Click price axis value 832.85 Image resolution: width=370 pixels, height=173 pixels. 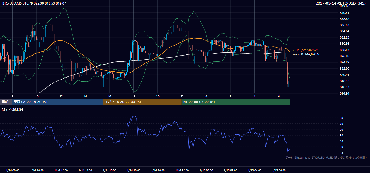pyautogui.click(x=344, y=37)
